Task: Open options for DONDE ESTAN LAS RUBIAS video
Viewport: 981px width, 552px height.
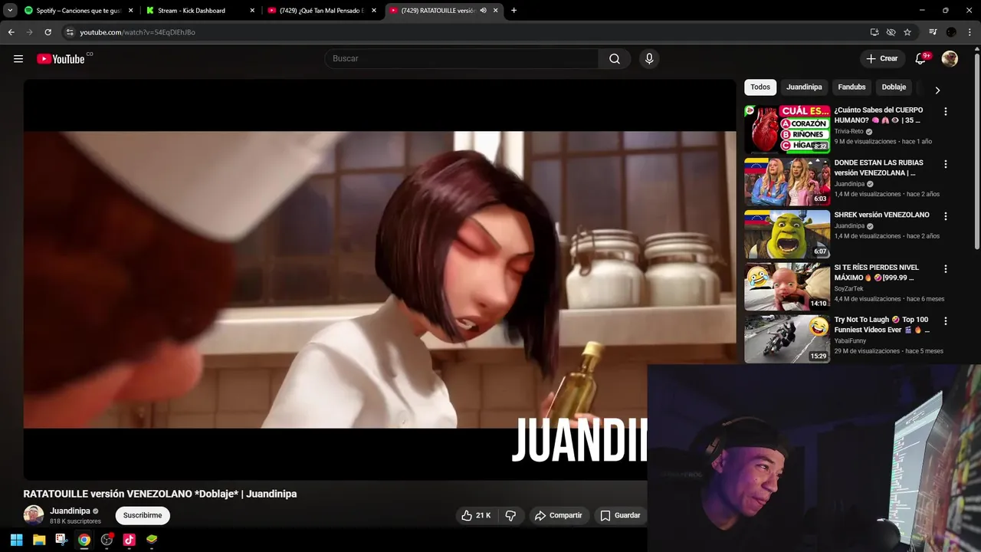Action: click(x=945, y=164)
